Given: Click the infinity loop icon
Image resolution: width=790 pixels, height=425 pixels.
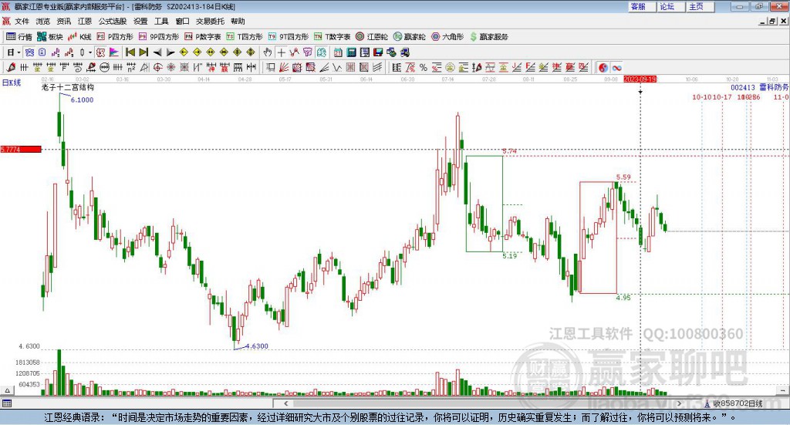Looking at the screenshot, I should point(616,67).
